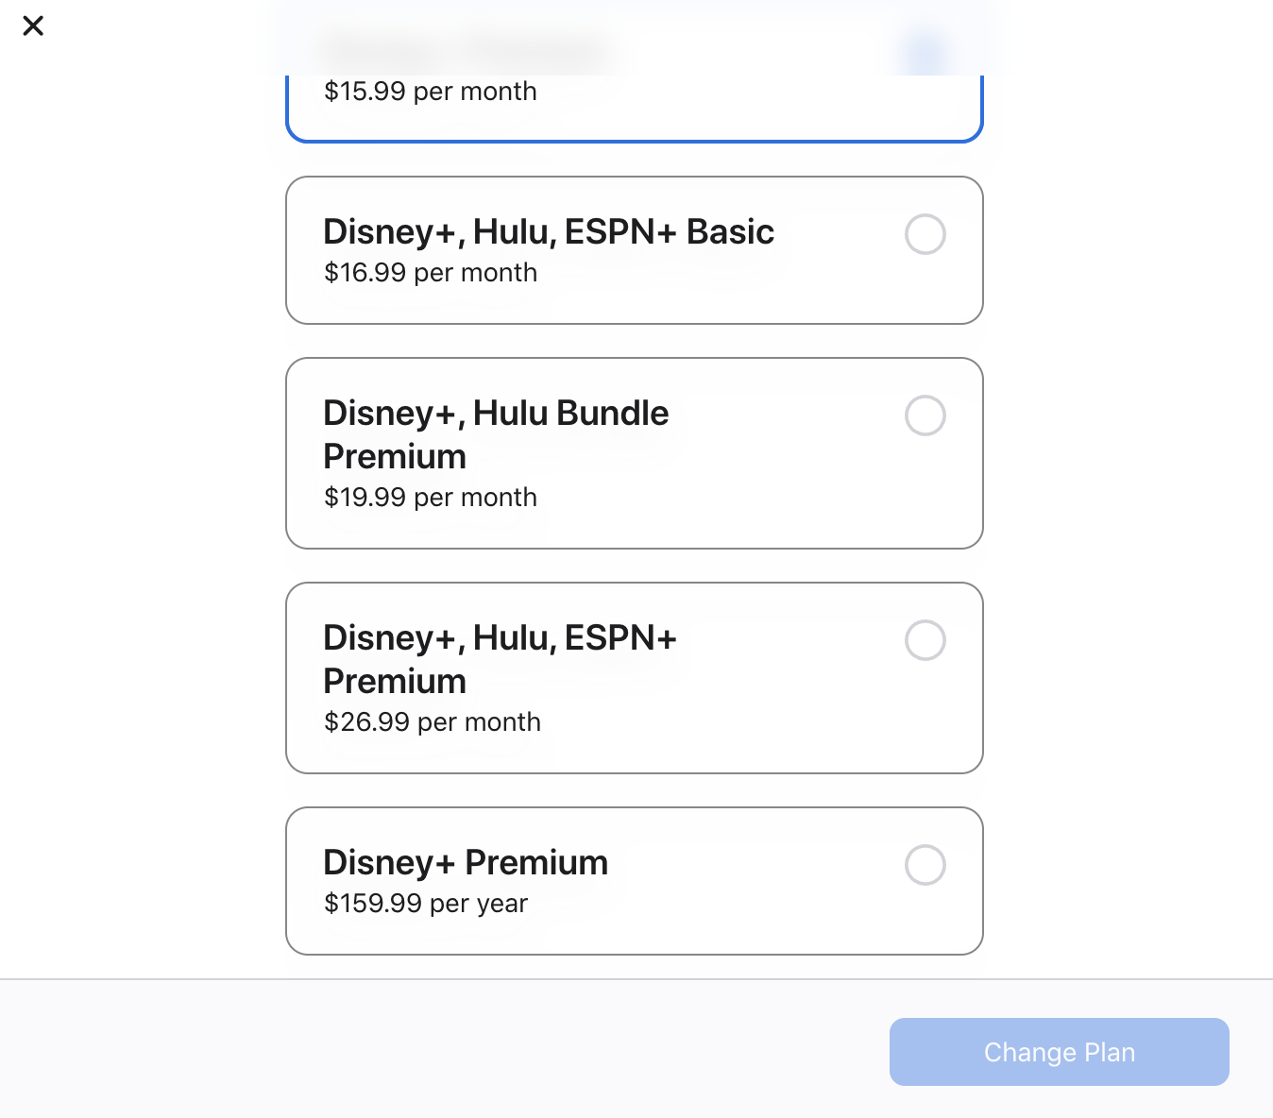
Task: Choose the Disney+, Hulu Bundle Premium radio button
Action: (925, 415)
